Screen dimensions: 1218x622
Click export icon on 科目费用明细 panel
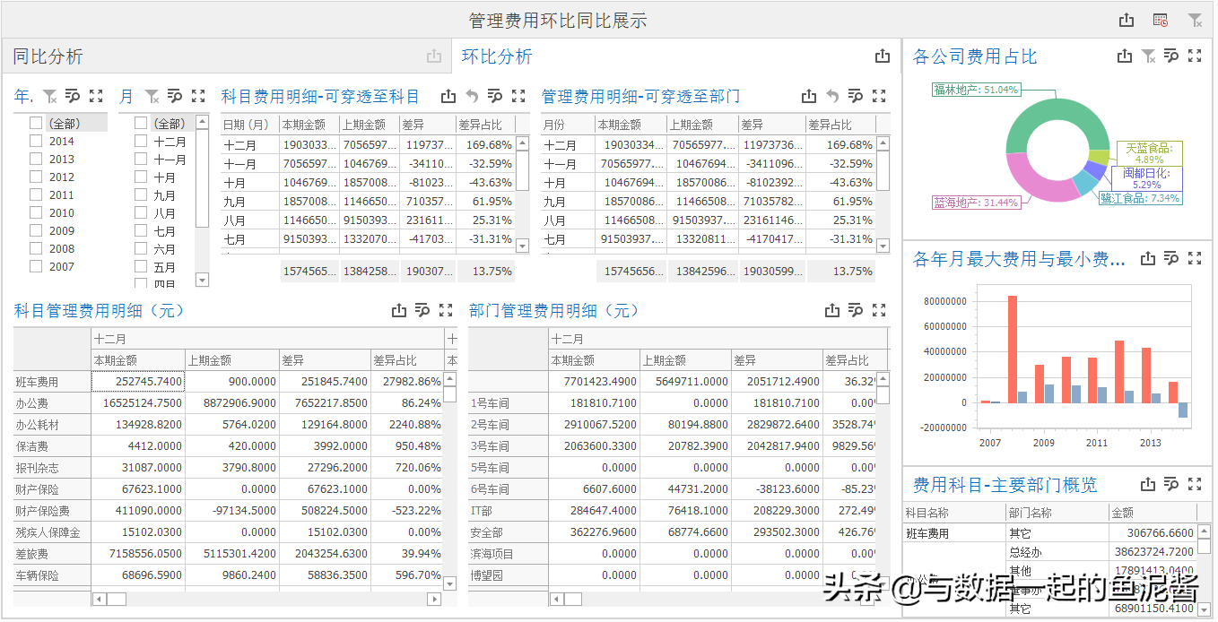448,95
